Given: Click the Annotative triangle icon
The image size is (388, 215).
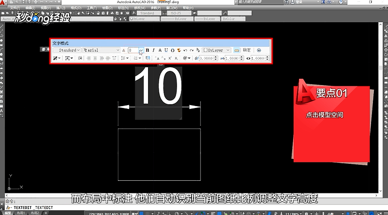Looking at the screenshot, I should (124, 50).
